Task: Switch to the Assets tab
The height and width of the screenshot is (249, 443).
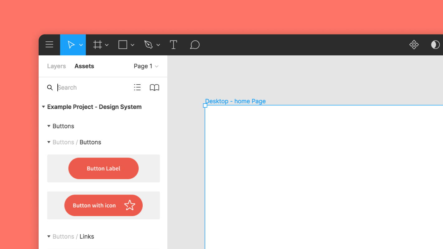Action: pyautogui.click(x=84, y=66)
